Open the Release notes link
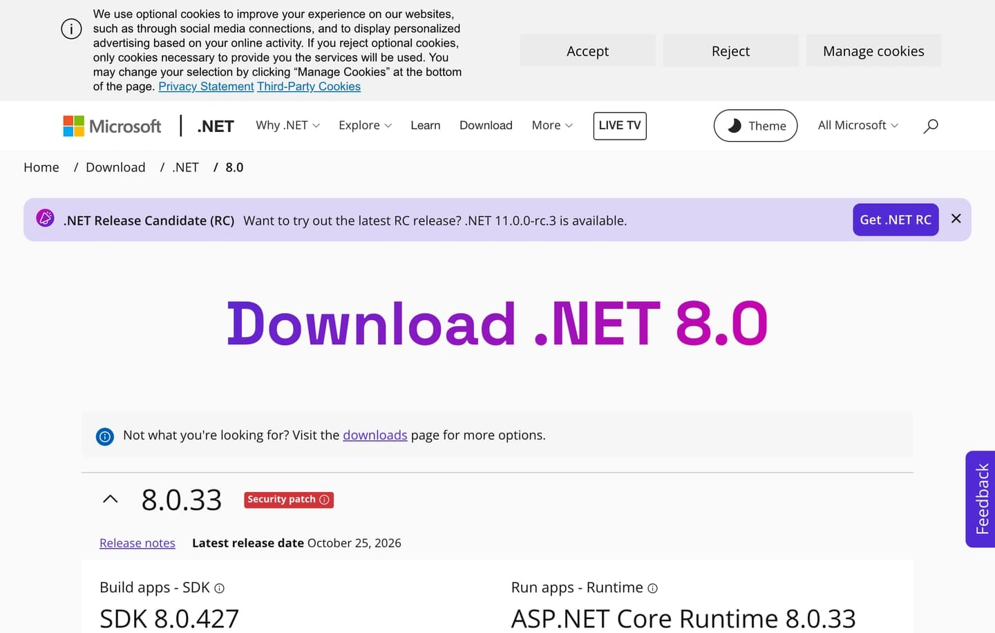The height and width of the screenshot is (633, 995). 138,543
